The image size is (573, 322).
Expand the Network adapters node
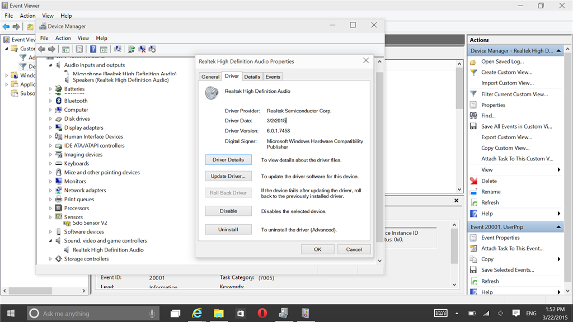tap(50, 190)
